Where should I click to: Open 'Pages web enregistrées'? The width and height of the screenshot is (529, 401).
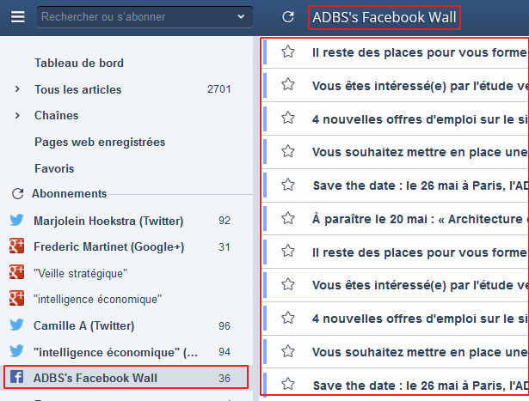(100, 142)
